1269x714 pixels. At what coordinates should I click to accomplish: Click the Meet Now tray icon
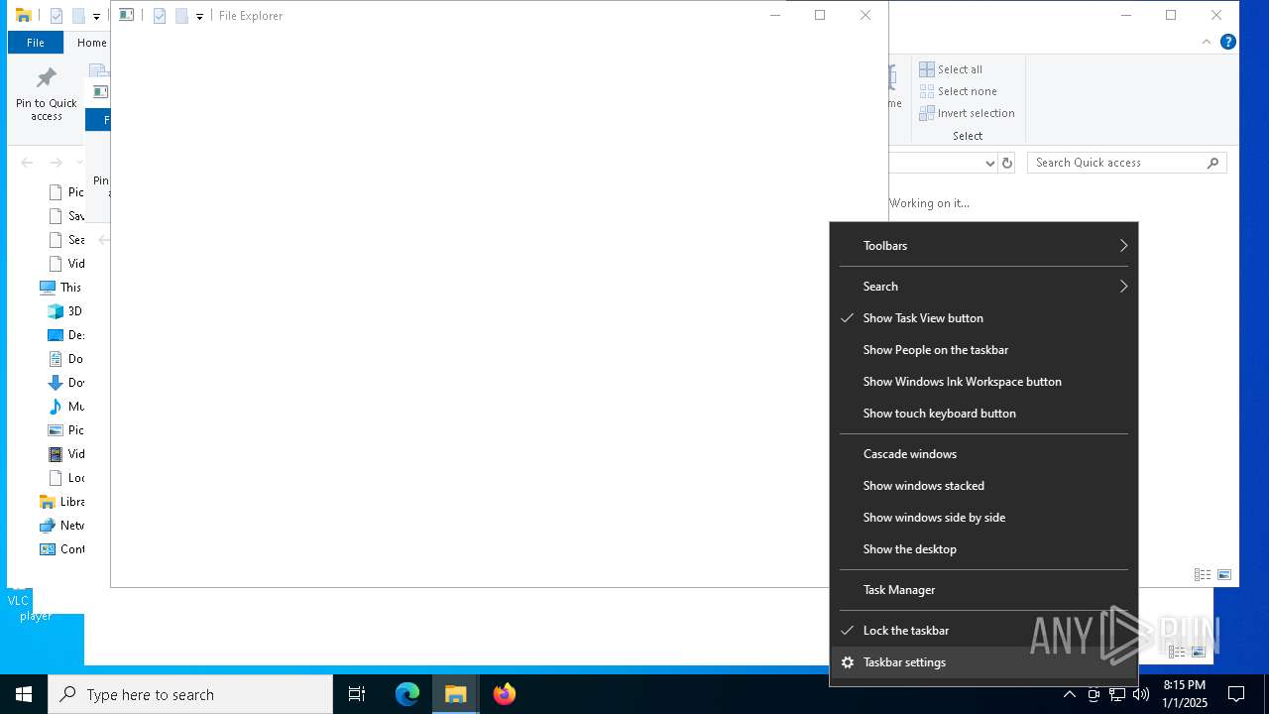[1094, 694]
